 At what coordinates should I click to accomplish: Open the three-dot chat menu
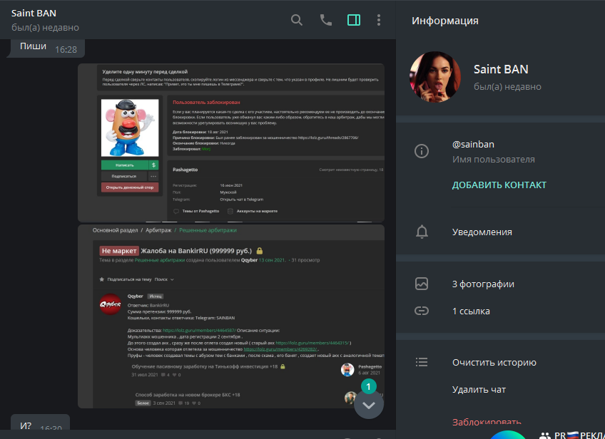pyautogui.click(x=379, y=20)
